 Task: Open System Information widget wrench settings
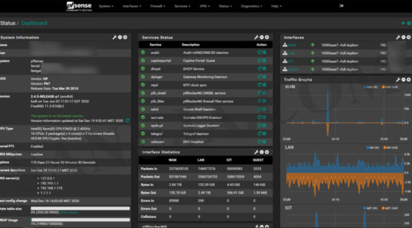114,38
